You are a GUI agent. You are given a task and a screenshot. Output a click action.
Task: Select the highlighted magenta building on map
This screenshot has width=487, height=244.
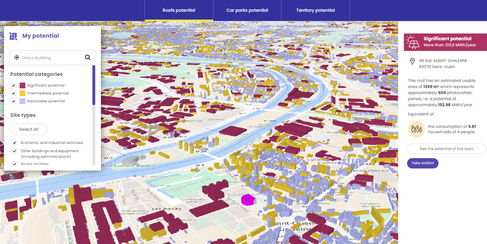(248, 199)
